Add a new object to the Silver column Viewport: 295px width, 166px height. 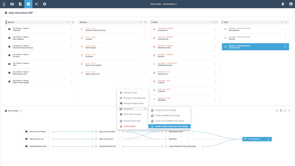(216, 22)
